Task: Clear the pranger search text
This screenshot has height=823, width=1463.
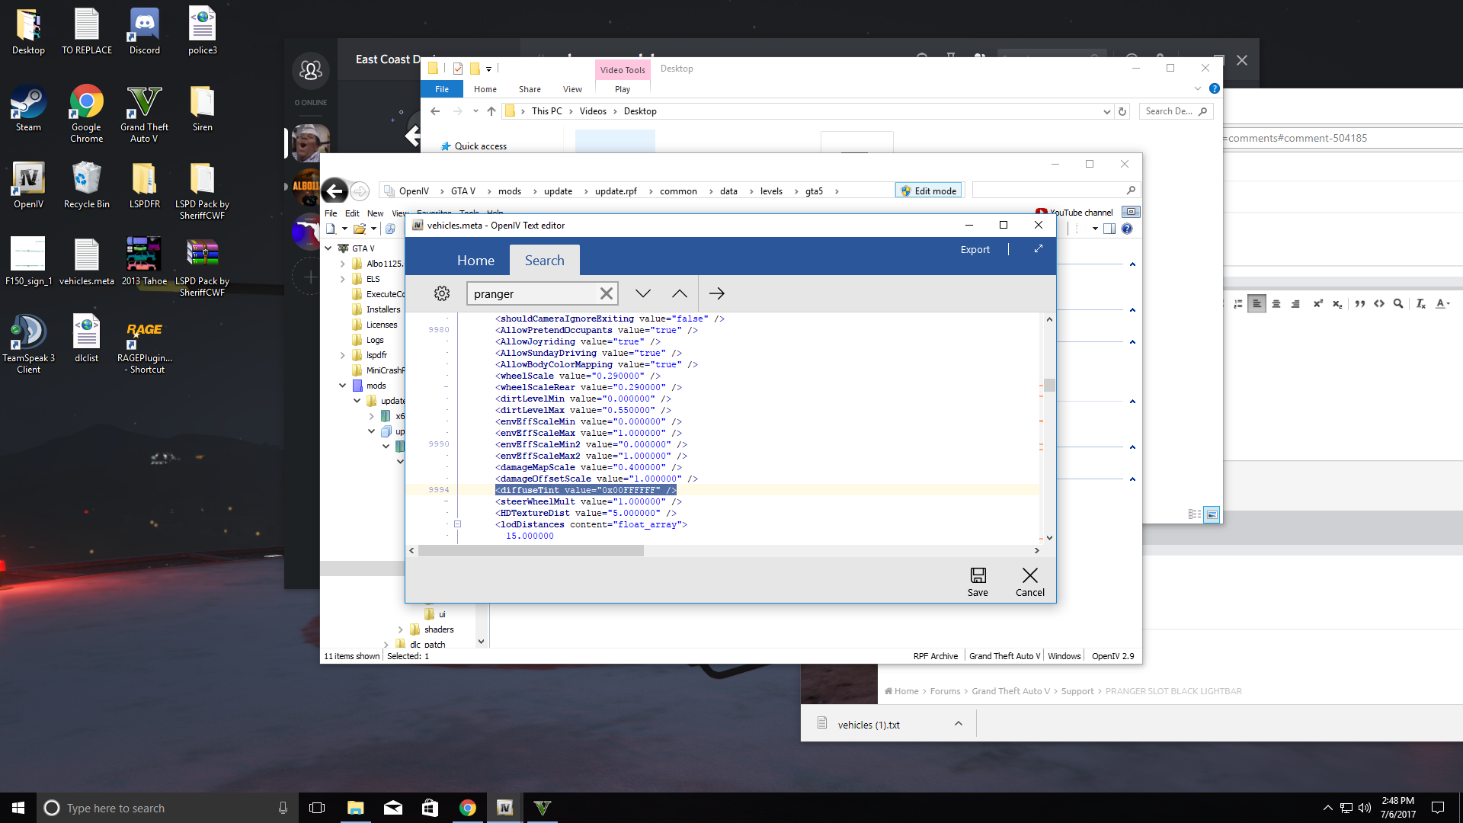Action: (x=606, y=293)
